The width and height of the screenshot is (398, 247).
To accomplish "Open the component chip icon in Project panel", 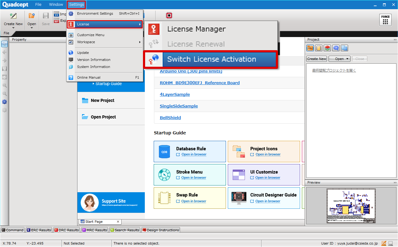I will pyautogui.click(x=319, y=48).
